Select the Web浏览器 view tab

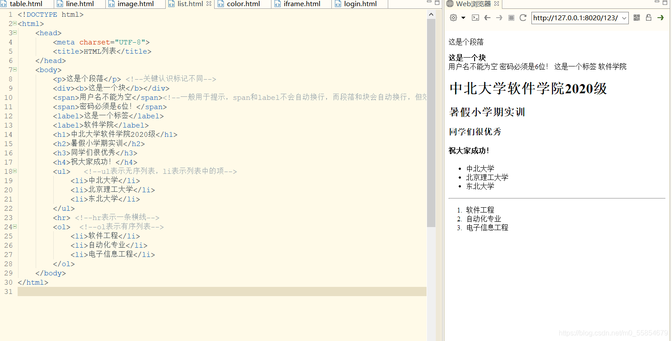pos(473,4)
